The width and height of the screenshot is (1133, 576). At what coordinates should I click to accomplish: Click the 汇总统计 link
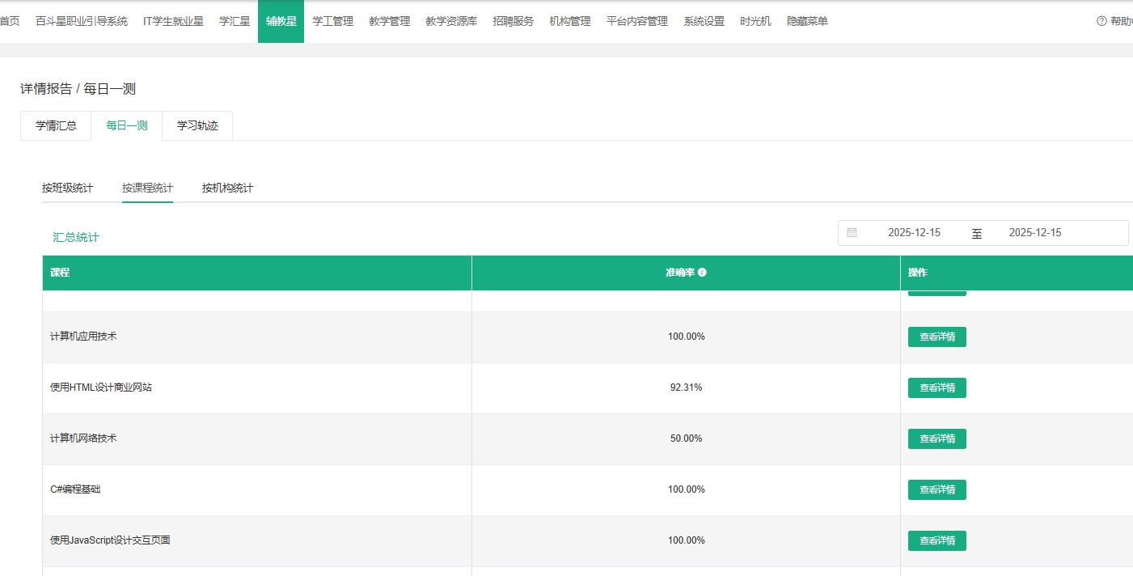76,238
